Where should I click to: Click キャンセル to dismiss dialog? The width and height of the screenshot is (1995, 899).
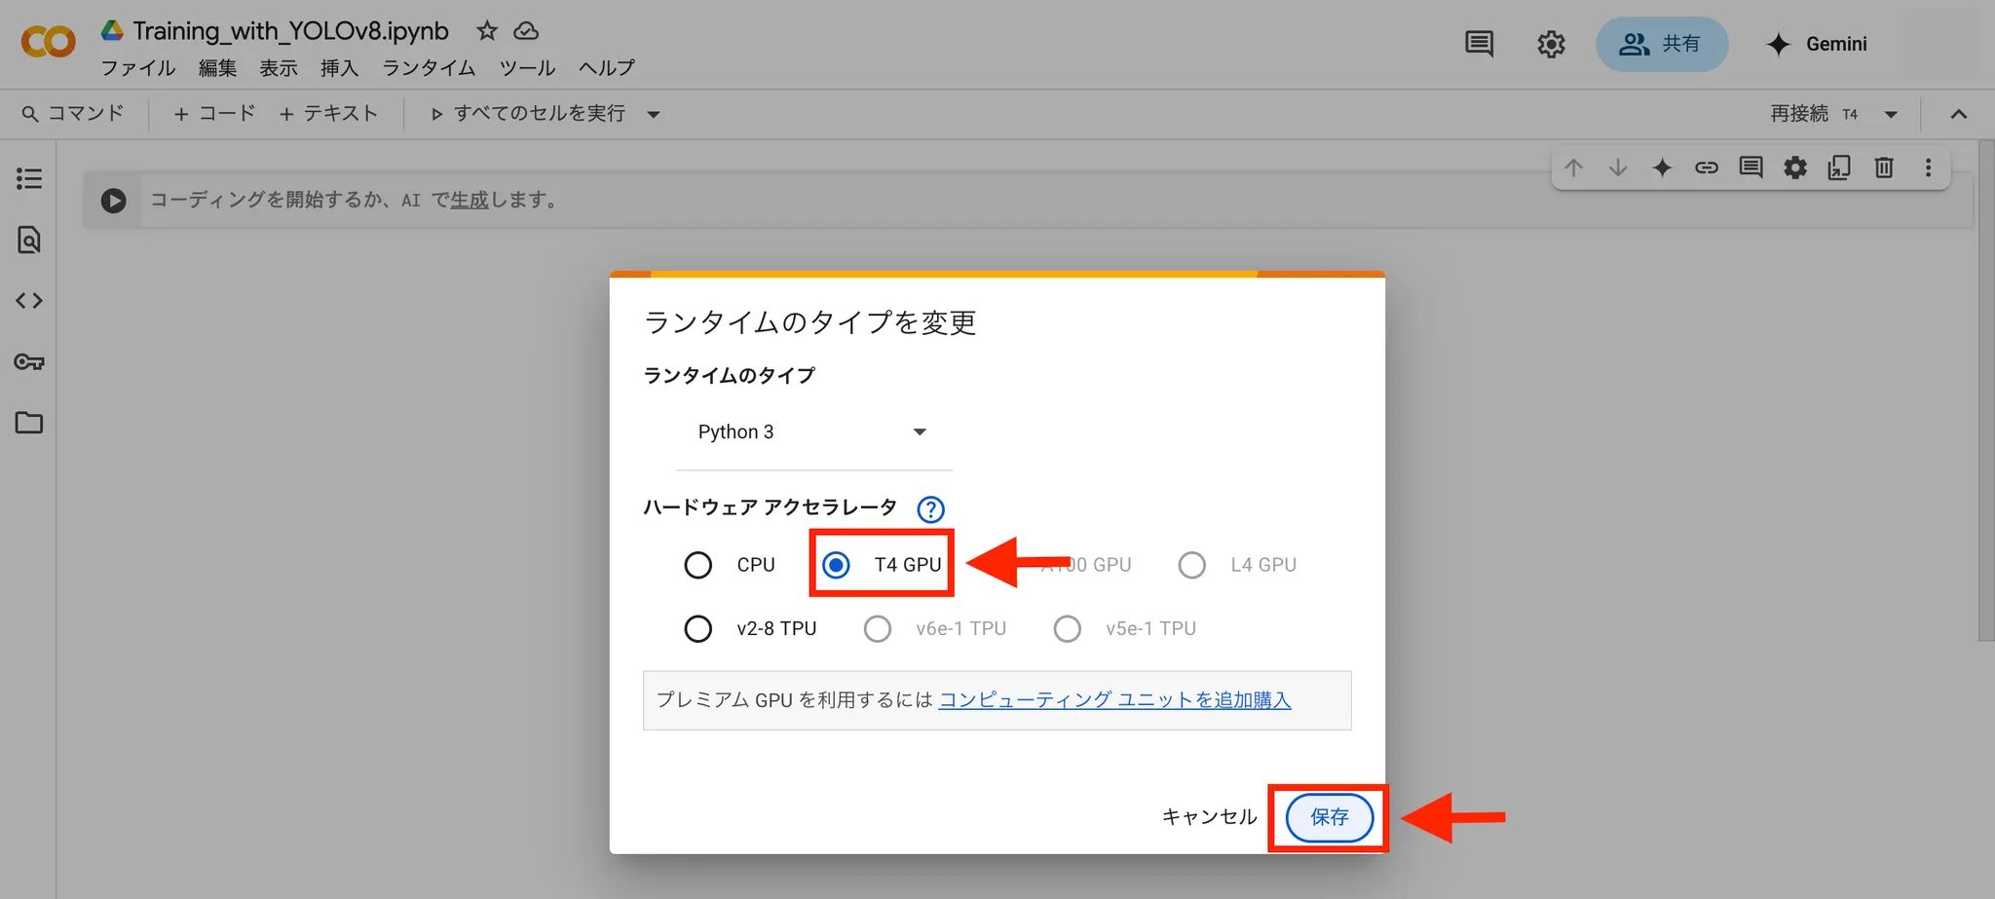1209,817
